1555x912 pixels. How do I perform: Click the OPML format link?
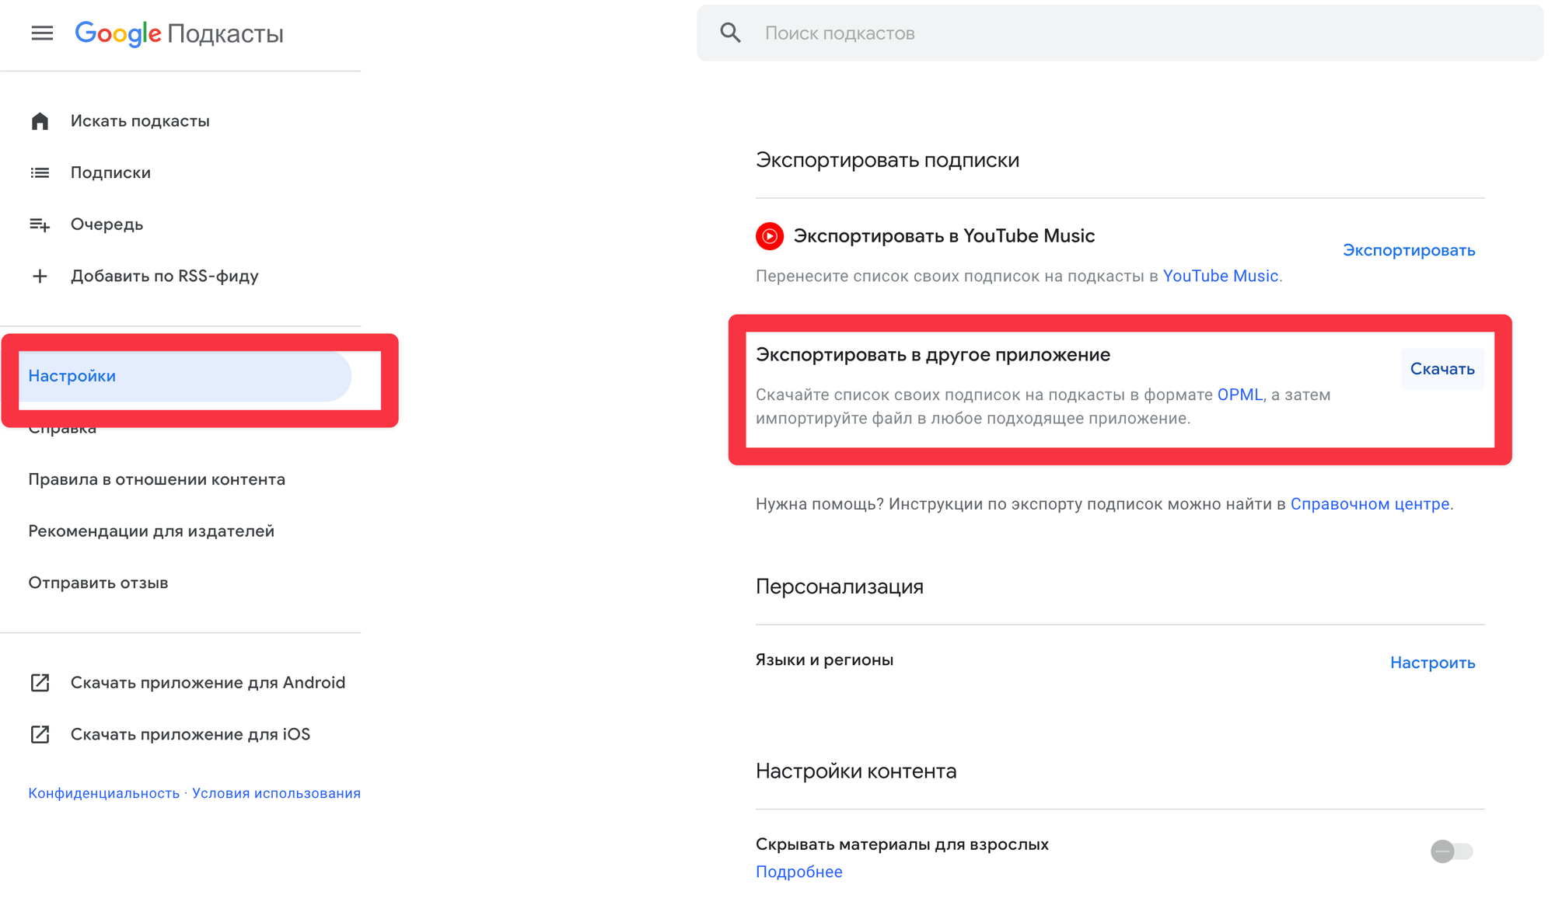pyautogui.click(x=1239, y=395)
